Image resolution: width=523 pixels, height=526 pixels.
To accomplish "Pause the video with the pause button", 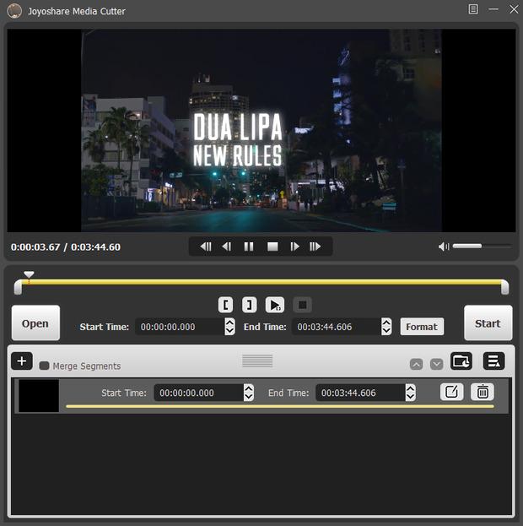I will (x=249, y=247).
